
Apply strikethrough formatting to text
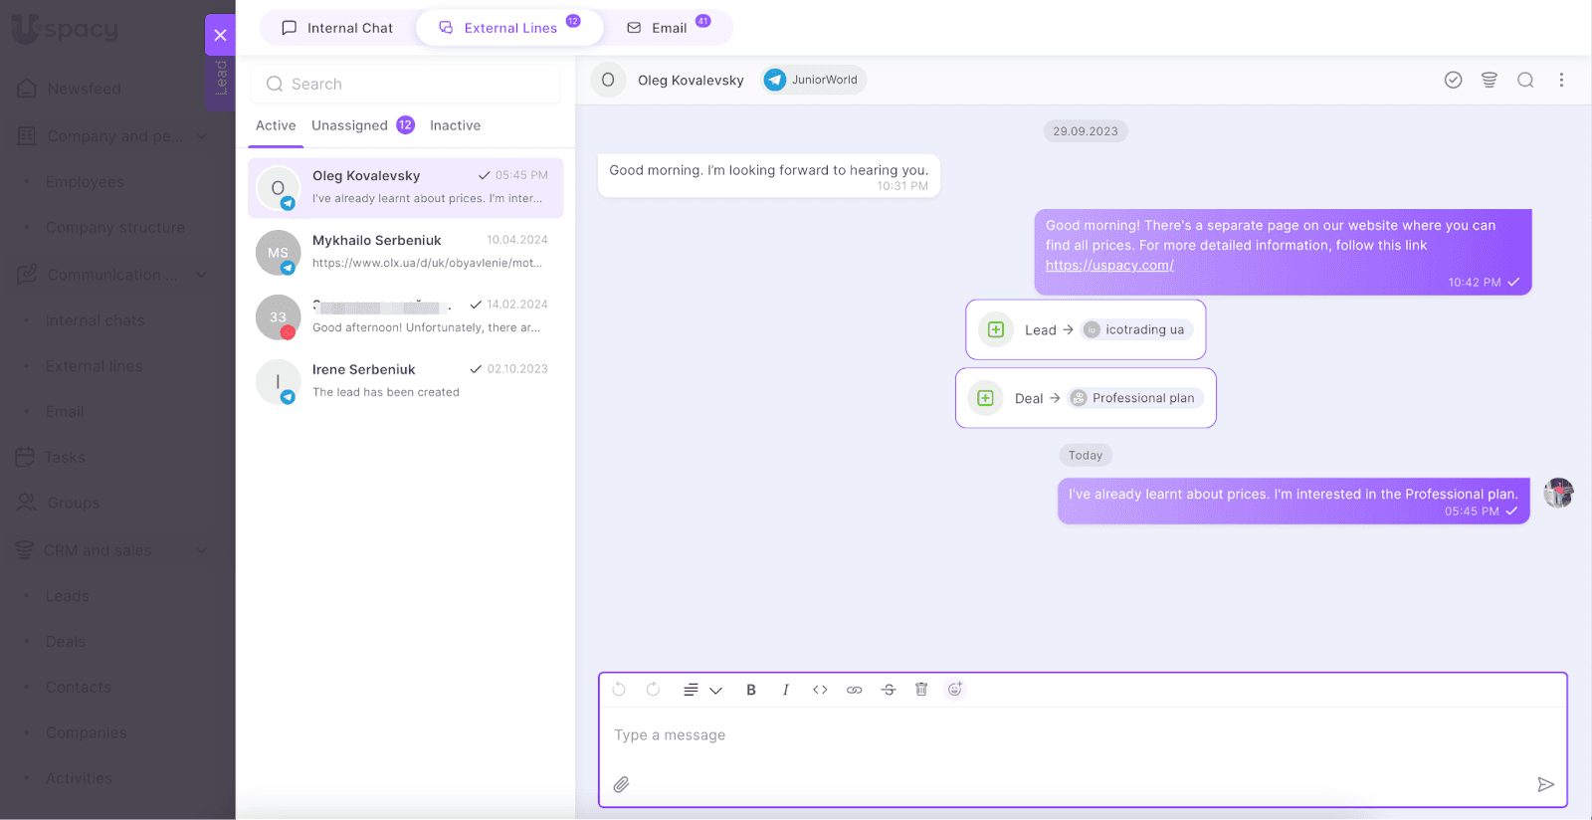[x=889, y=690]
